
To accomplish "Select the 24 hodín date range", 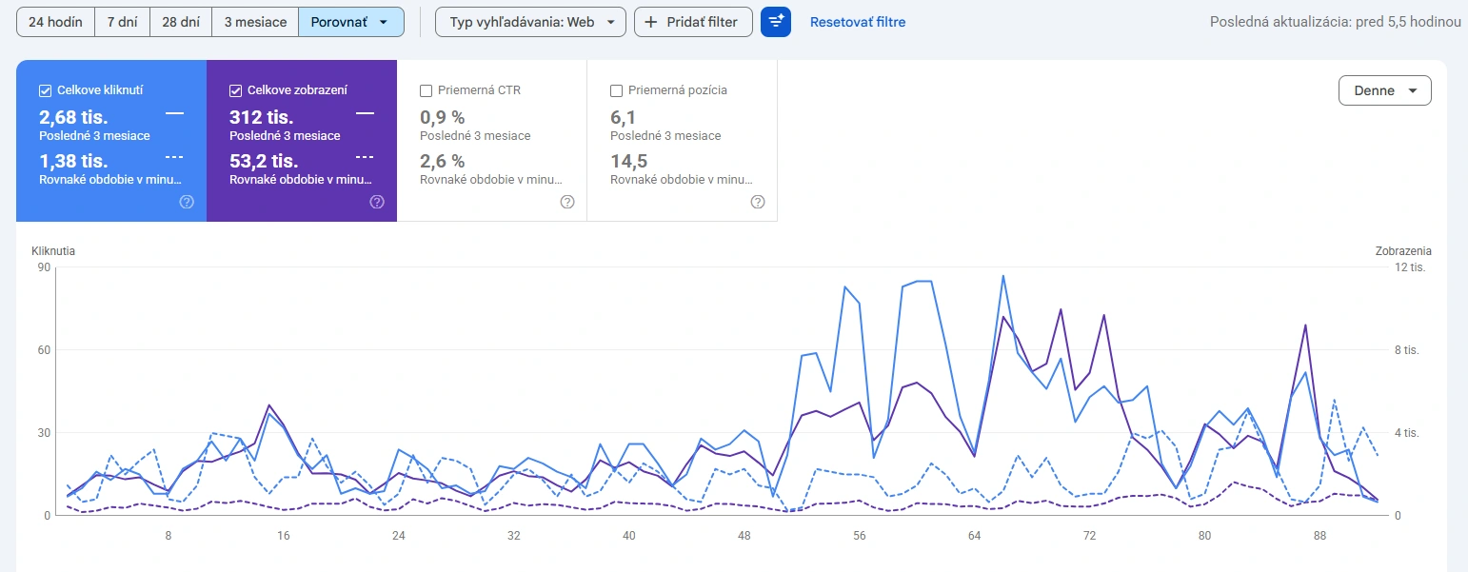I will click(x=55, y=22).
